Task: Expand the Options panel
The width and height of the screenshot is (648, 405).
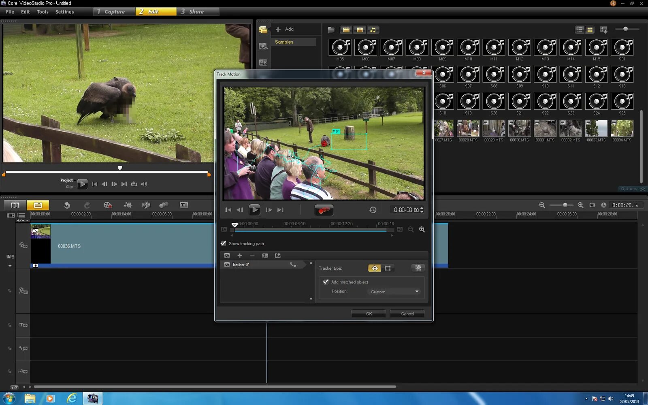Action: pyautogui.click(x=633, y=189)
